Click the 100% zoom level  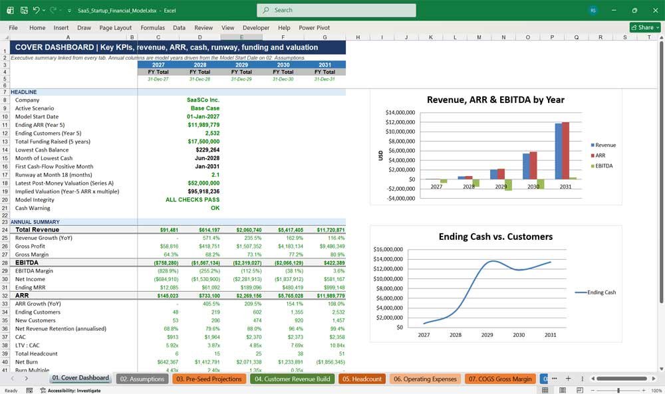(x=656, y=390)
